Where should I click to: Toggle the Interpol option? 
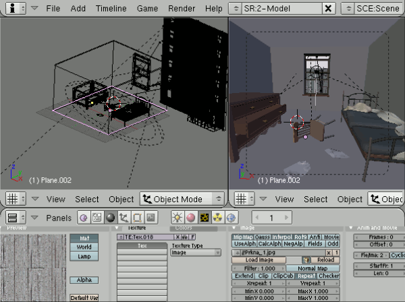[x=282, y=237]
